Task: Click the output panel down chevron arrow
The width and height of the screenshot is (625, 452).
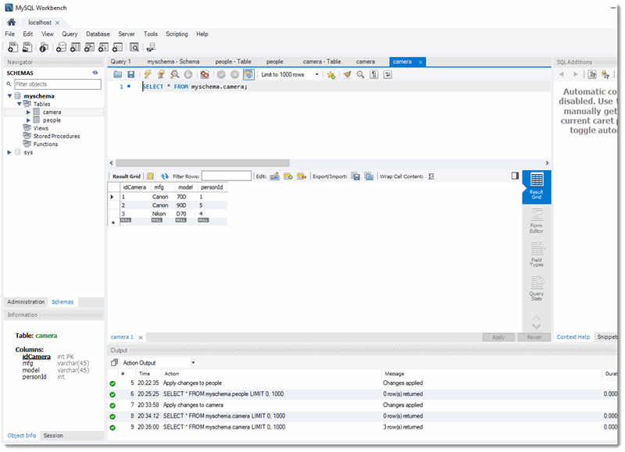Action: click(537, 327)
